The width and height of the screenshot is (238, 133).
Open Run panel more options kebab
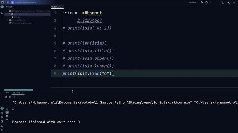pos(14,97)
